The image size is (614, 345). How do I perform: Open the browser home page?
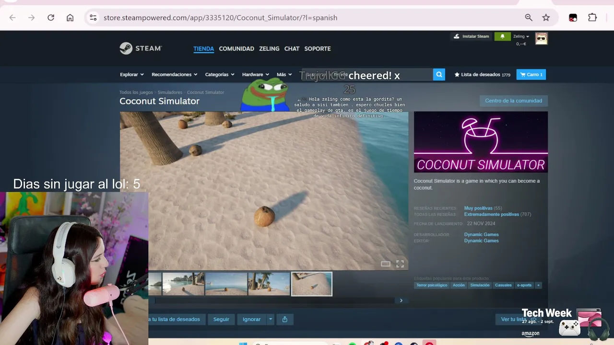pyautogui.click(x=70, y=18)
